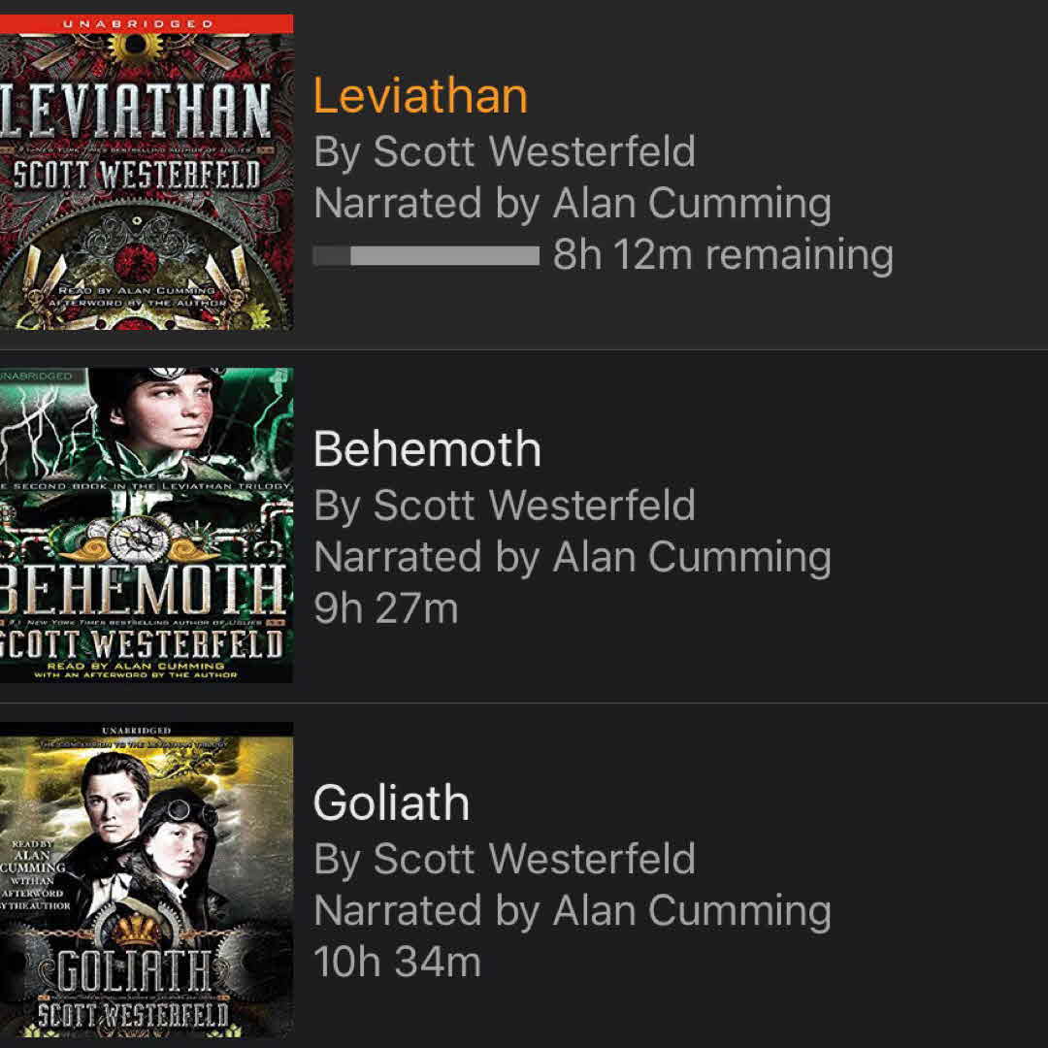Click narrator Alan Cumming under Behemoth
The height and width of the screenshot is (1048, 1048).
pos(573,557)
